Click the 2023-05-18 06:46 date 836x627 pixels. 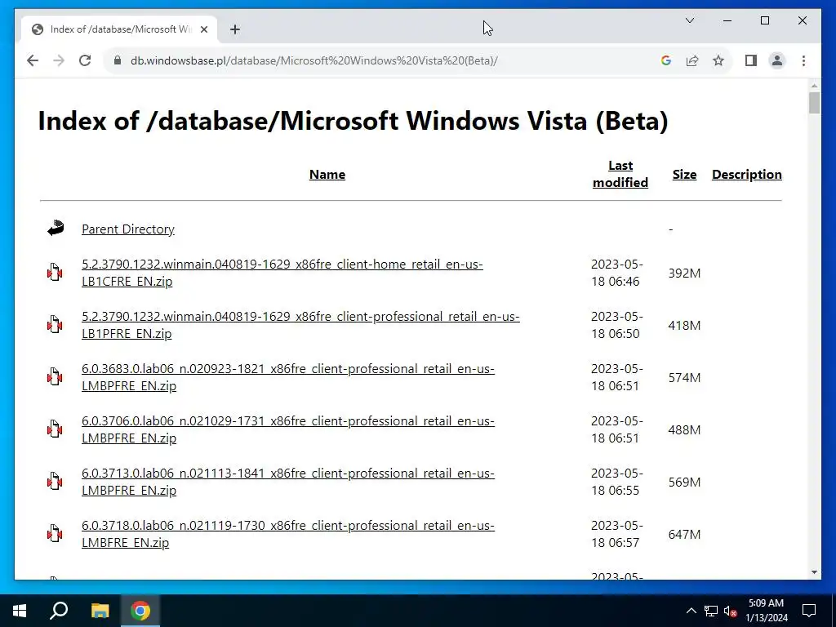(617, 273)
